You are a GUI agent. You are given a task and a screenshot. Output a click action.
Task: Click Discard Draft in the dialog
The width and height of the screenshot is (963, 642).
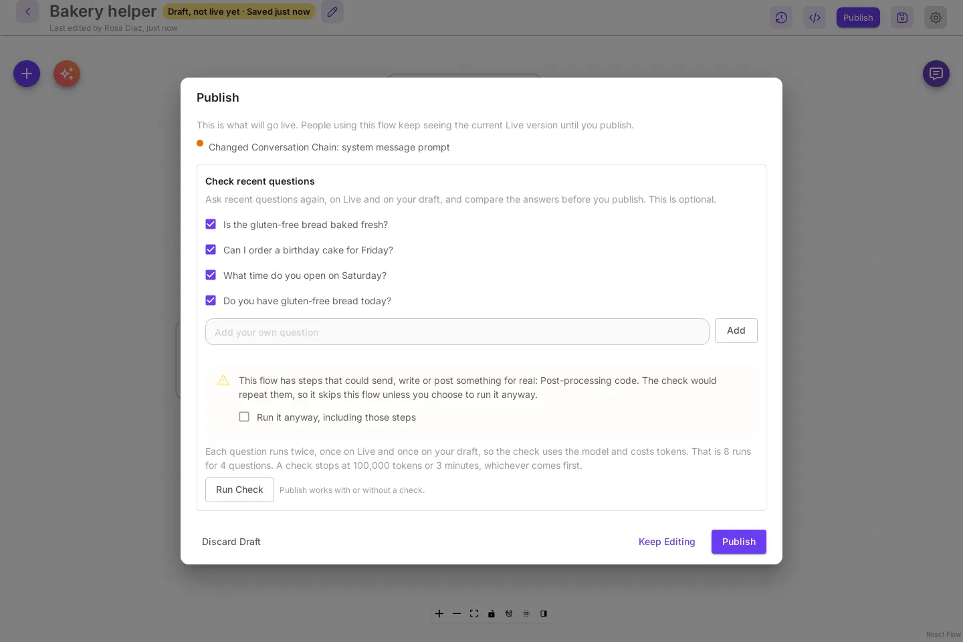tap(231, 542)
